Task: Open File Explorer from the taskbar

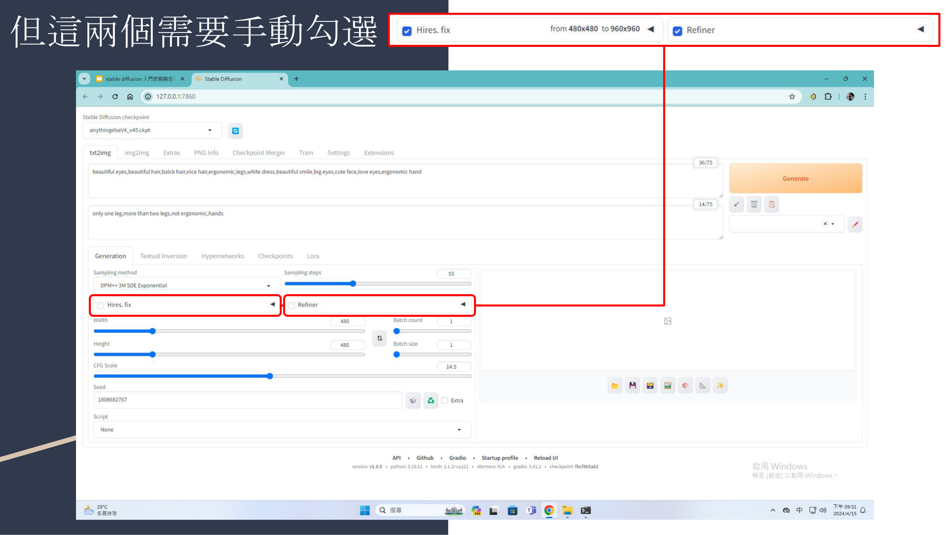Action: (567, 510)
